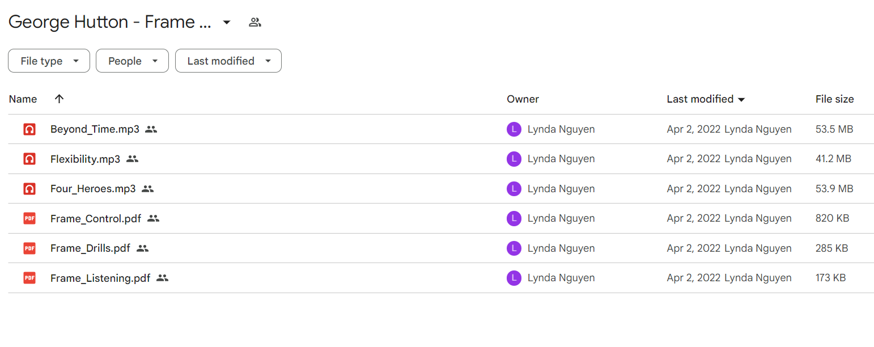
Task: Open the People filter dropdown
Action: pyautogui.click(x=132, y=61)
